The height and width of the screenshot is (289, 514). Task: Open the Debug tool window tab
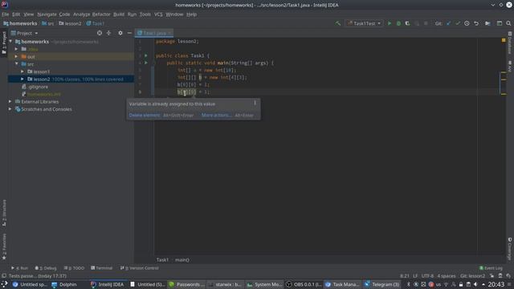click(x=46, y=268)
